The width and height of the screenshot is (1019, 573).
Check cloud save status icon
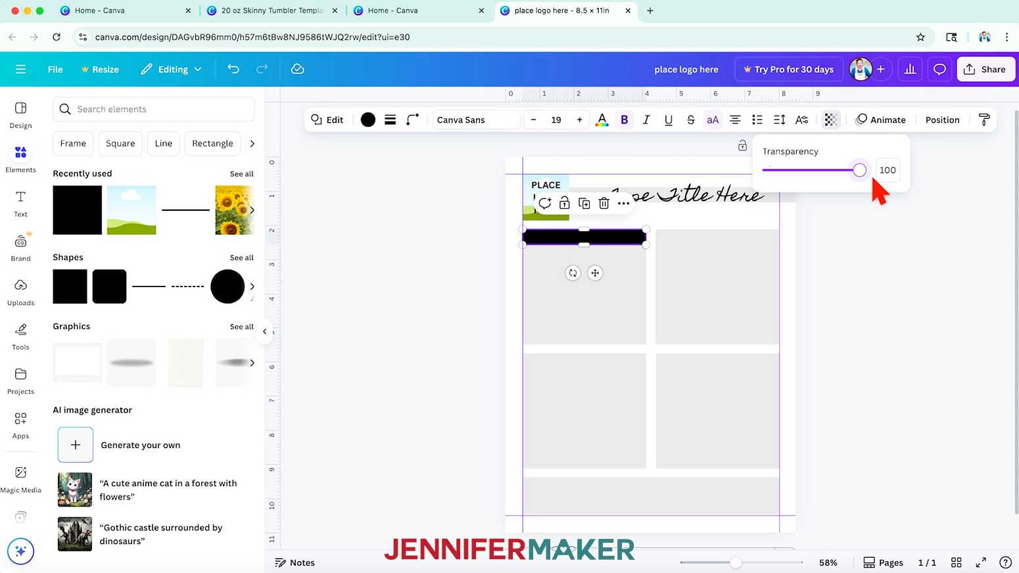tap(297, 69)
